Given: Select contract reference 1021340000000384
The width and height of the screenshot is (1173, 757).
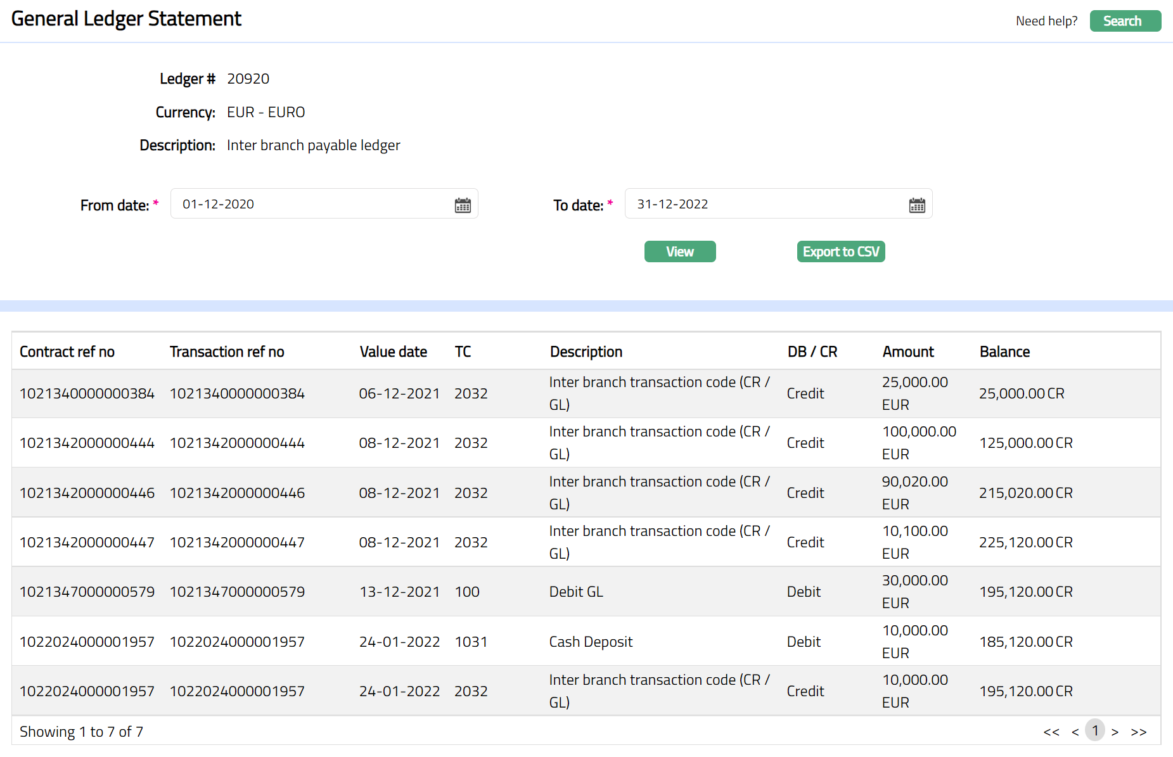Looking at the screenshot, I should [87, 393].
